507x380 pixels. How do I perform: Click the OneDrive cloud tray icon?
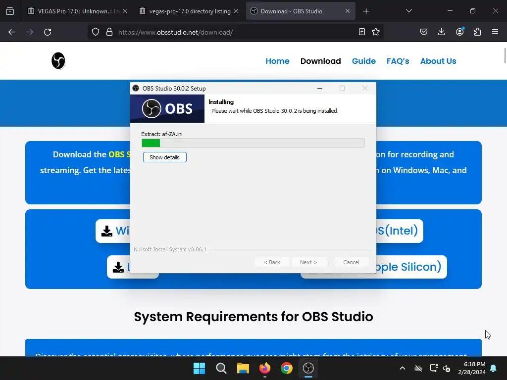pos(418,368)
